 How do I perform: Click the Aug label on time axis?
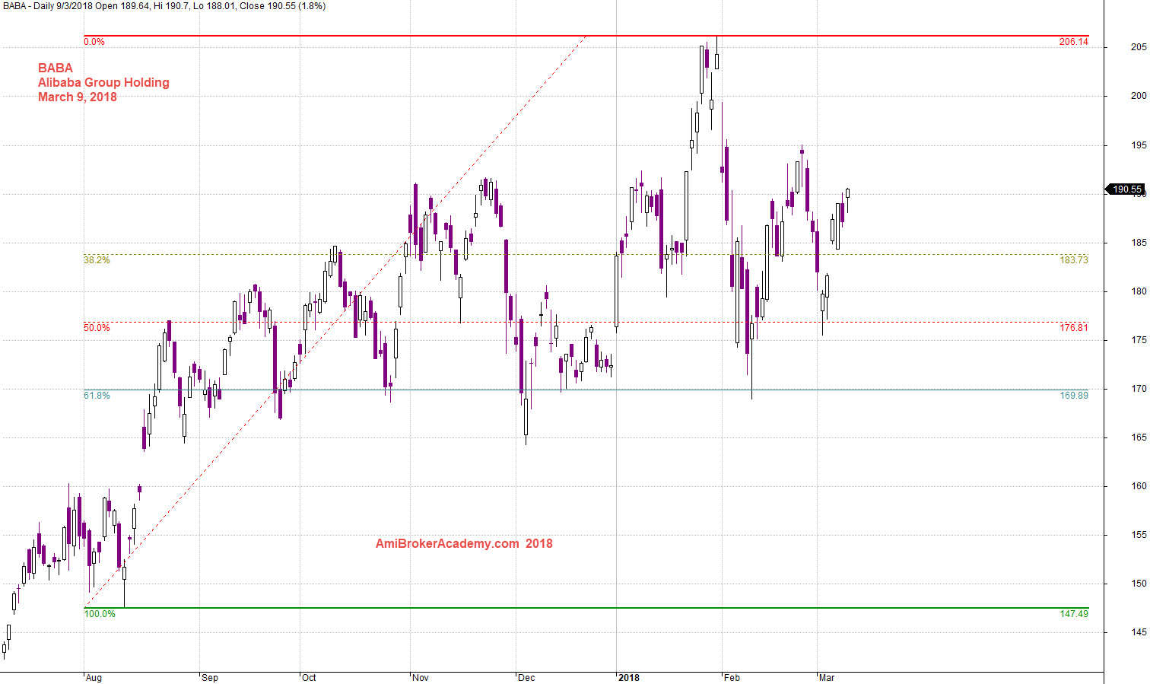(94, 678)
